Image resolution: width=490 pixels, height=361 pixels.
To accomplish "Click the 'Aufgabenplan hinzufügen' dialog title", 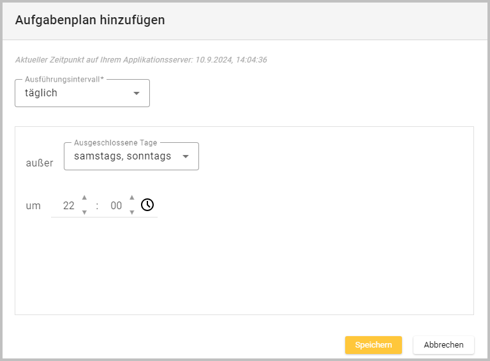I will (x=90, y=20).
